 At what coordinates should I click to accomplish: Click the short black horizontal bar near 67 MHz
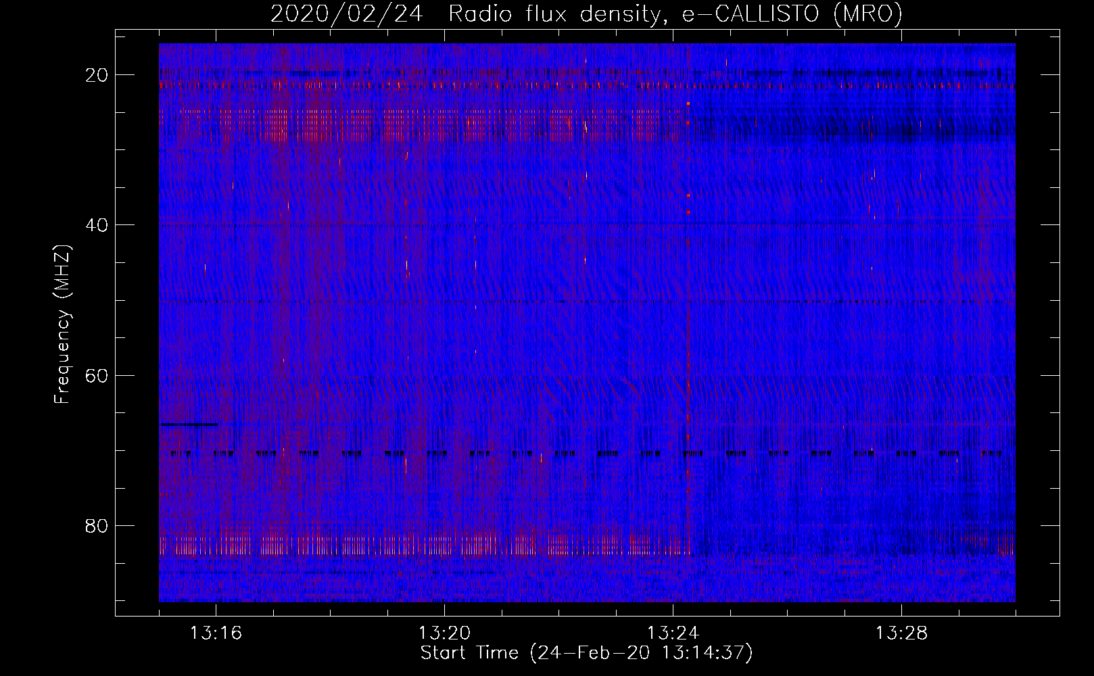[x=189, y=425]
